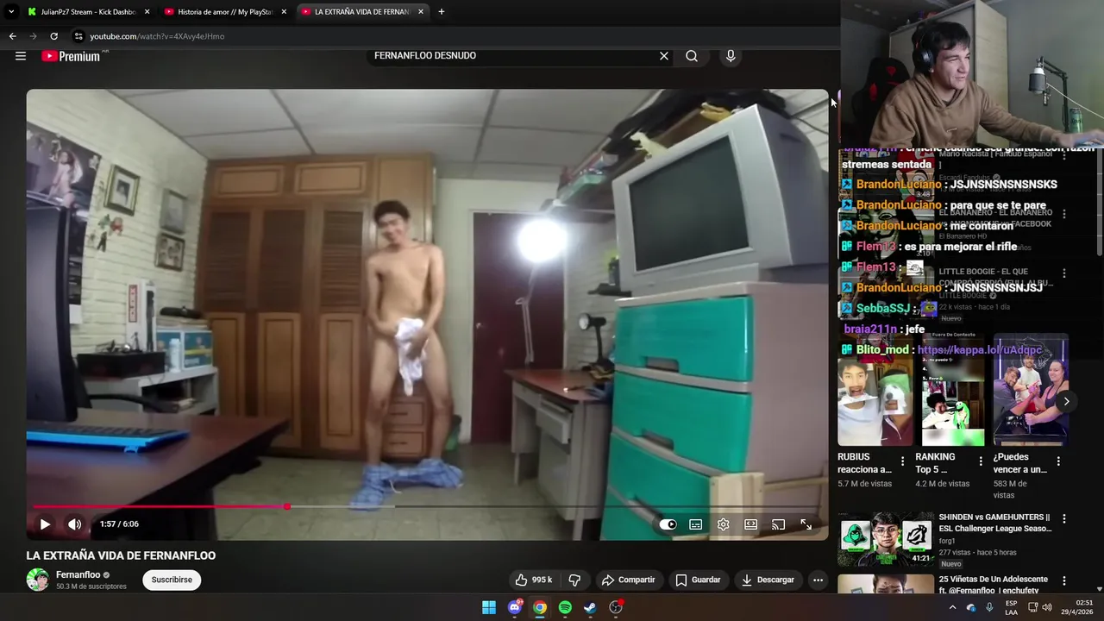The image size is (1104, 621).
Task: Start voice search with microphone icon
Action: [x=731, y=56]
